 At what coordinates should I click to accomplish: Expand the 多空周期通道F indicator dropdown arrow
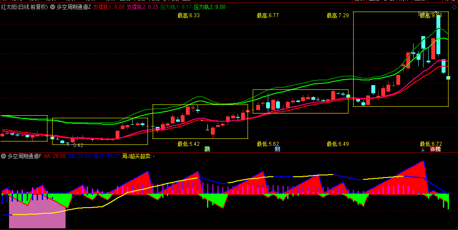(3, 156)
